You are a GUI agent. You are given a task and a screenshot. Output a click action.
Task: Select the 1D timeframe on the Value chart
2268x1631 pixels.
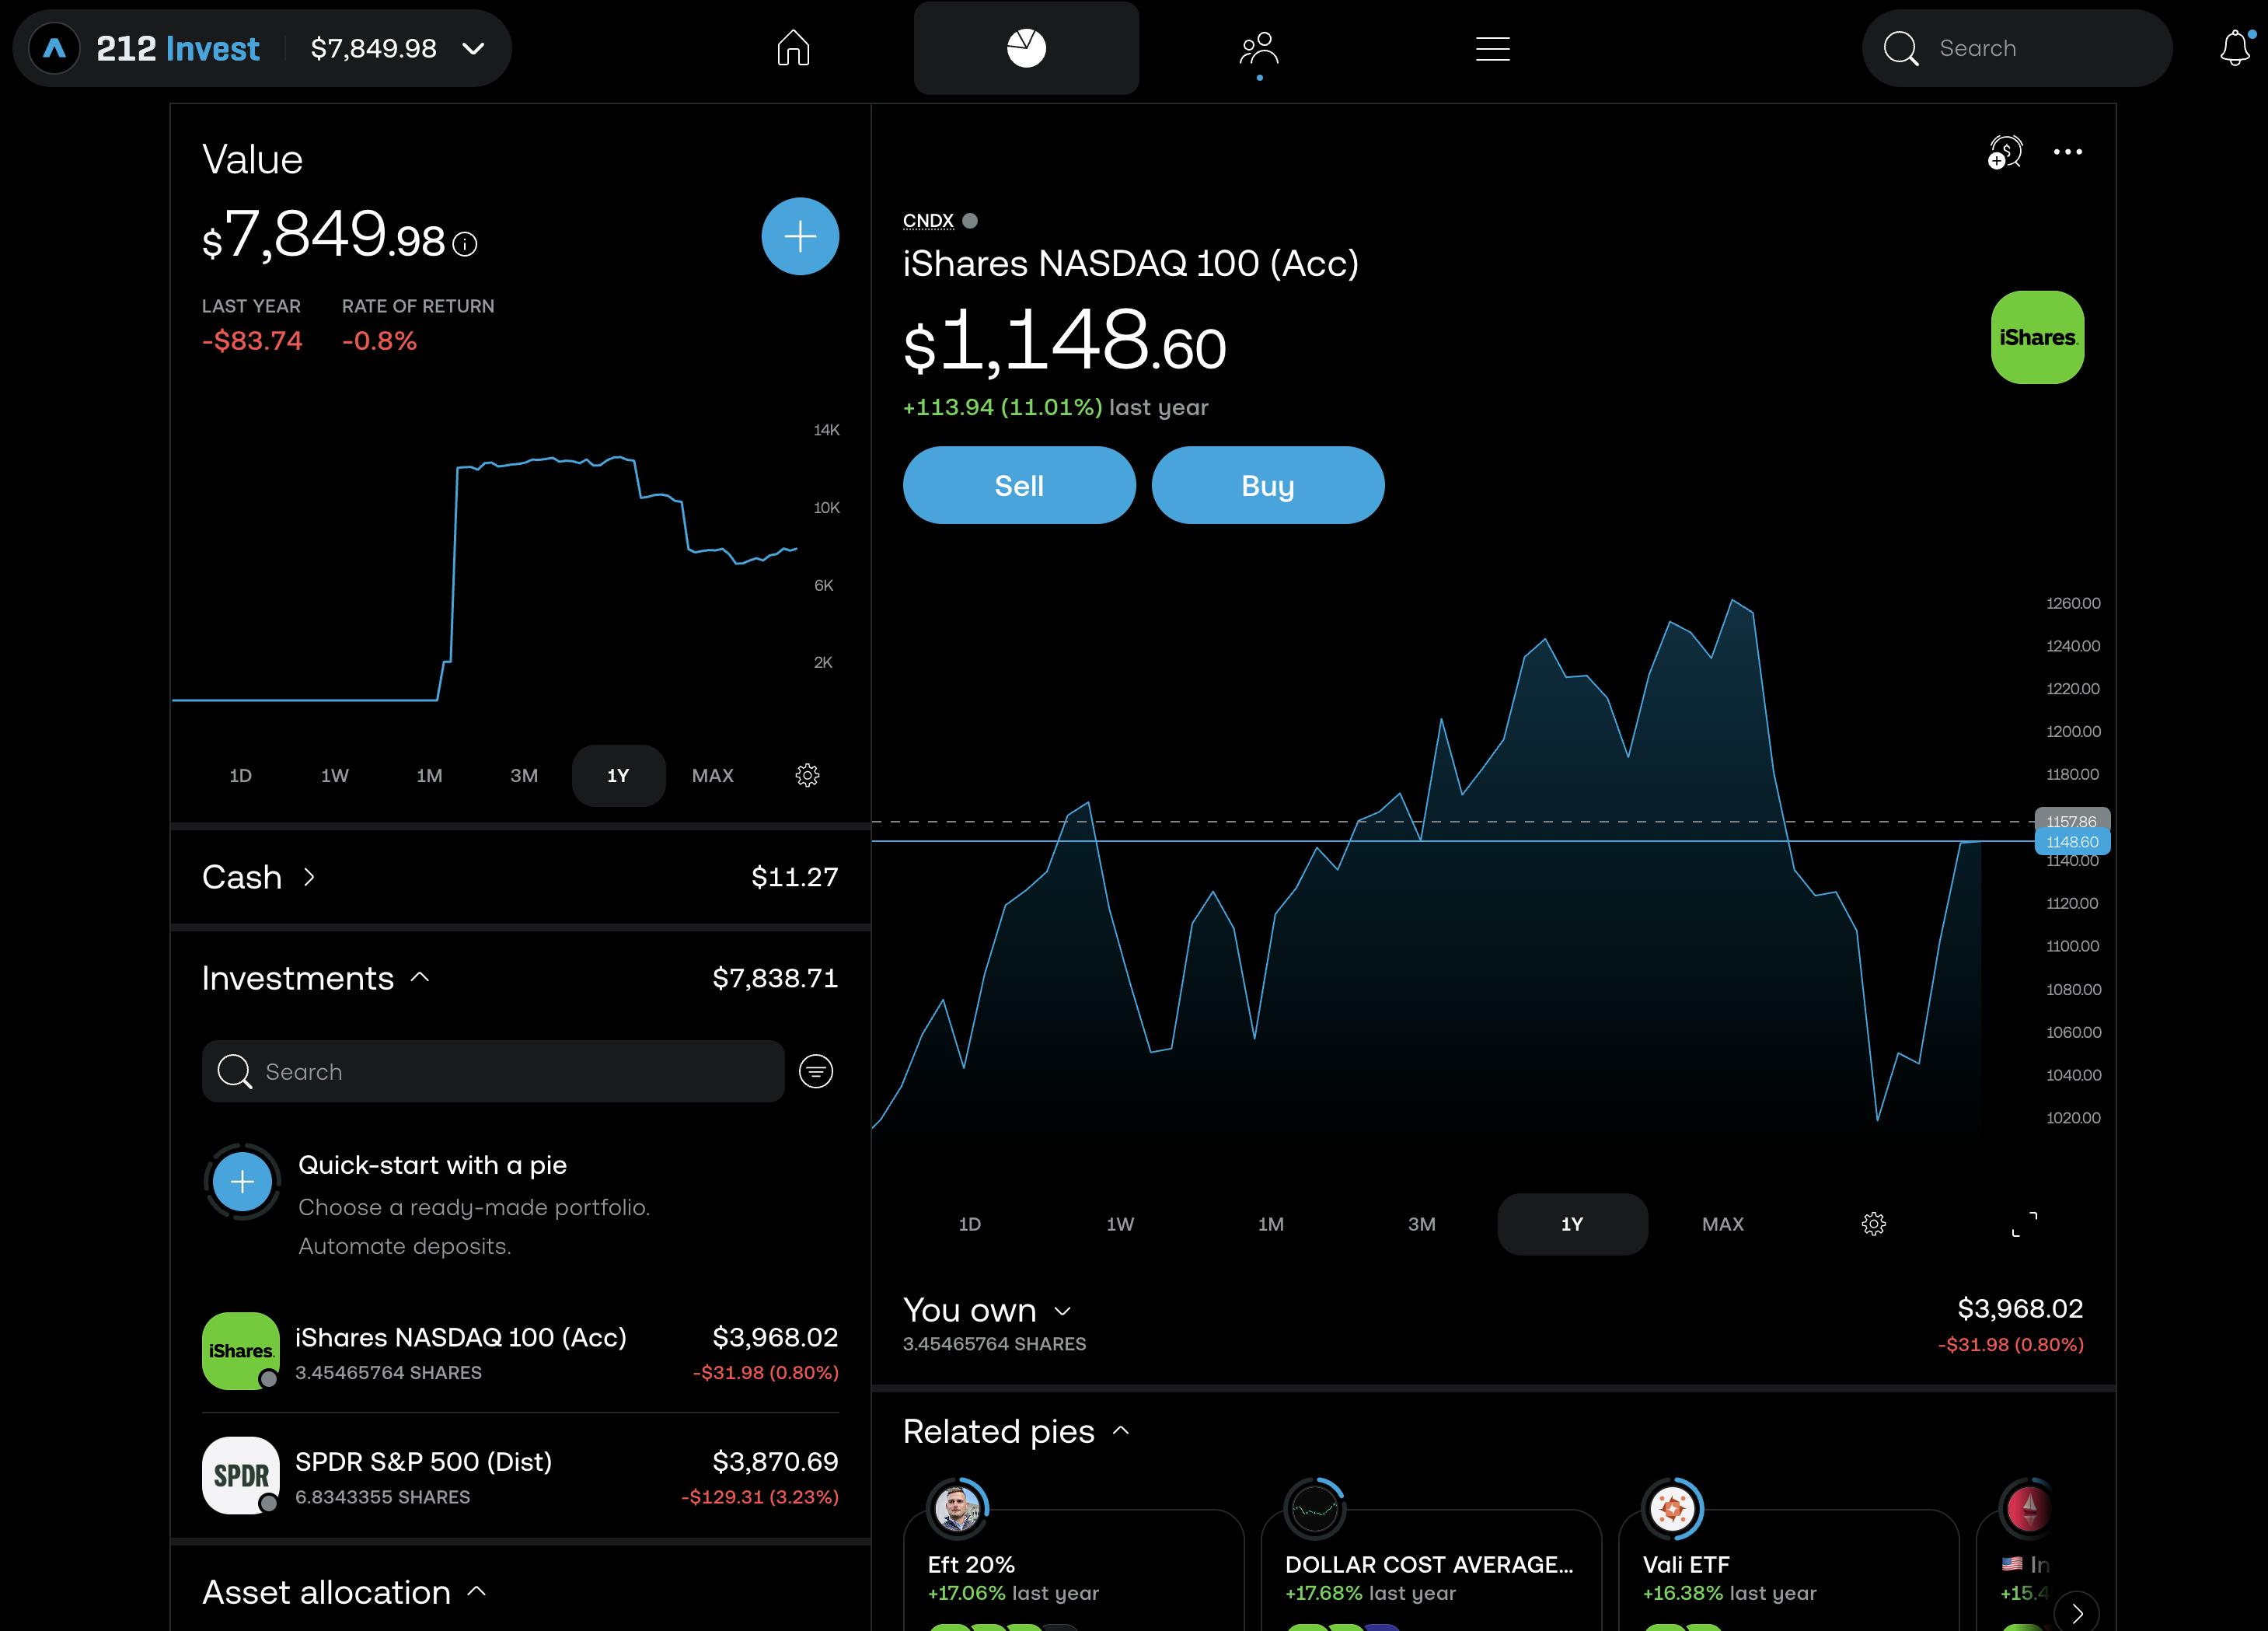[x=240, y=775]
